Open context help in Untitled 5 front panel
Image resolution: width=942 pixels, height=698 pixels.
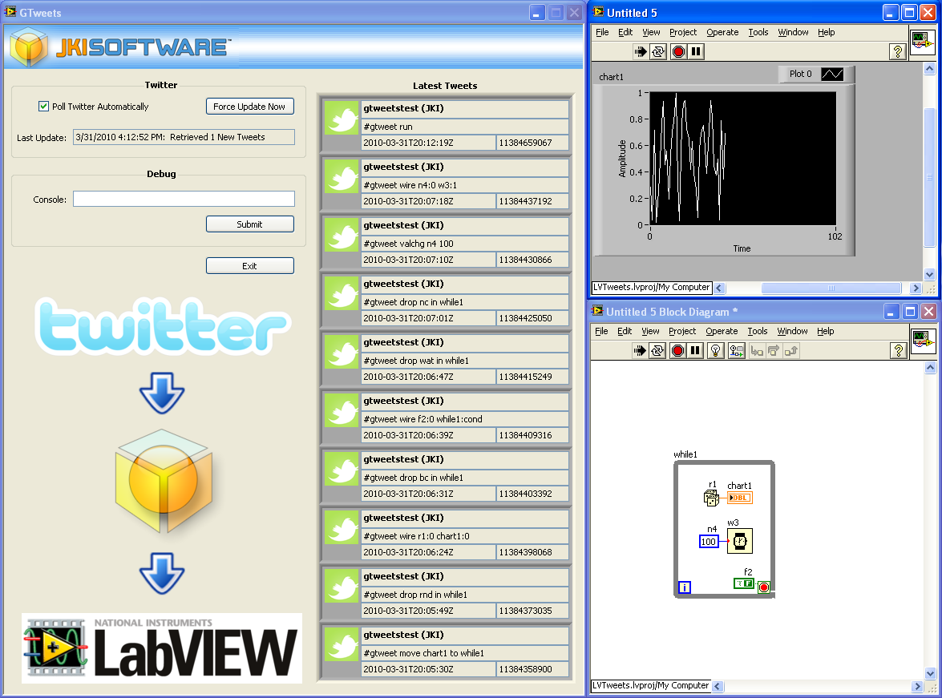point(898,51)
